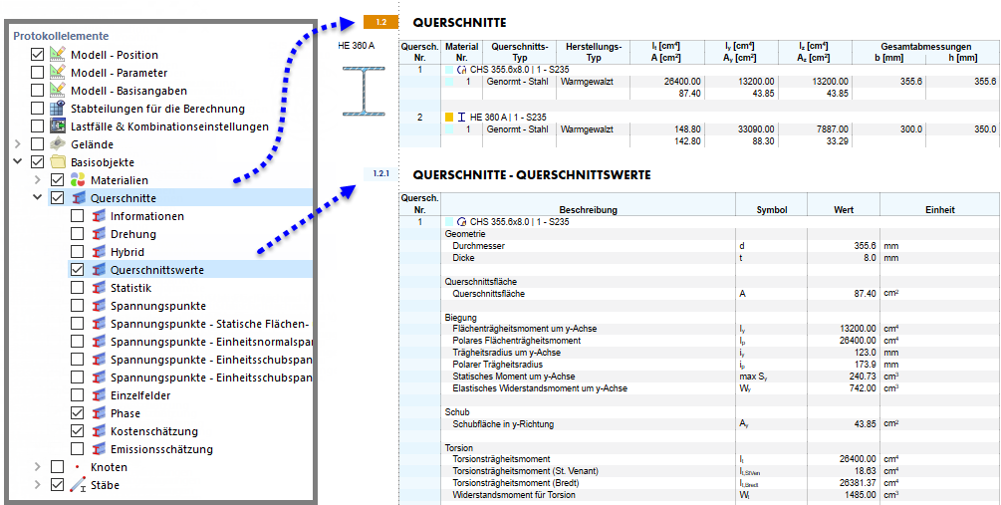Click the HE 360 A cross-section thumbnail
Viewport: 1001px width, 505px height.
click(x=364, y=91)
